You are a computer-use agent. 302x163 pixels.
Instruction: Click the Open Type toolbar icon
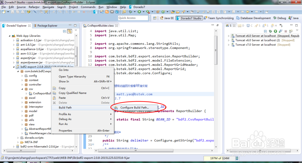173,12
